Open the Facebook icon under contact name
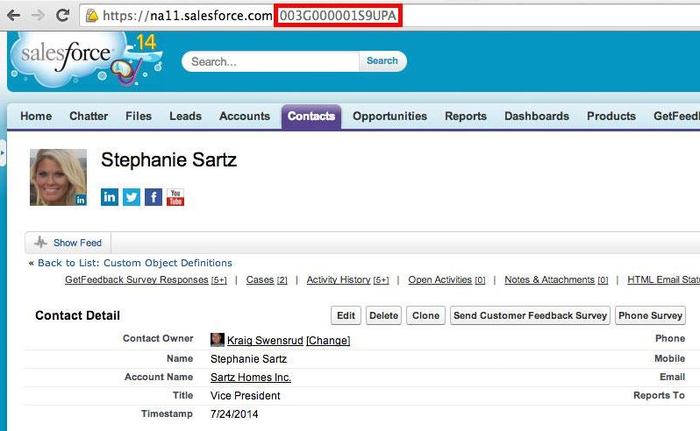Image resolution: width=700 pixels, height=431 pixels. [x=154, y=197]
